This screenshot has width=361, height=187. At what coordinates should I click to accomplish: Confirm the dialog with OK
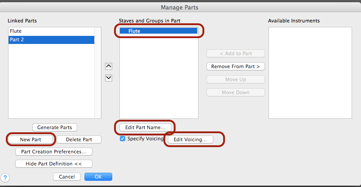[x=98, y=177]
